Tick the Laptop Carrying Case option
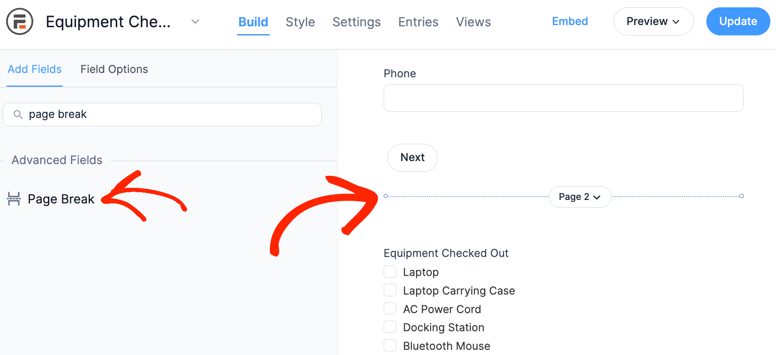776x355 pixels. pos(390,290)
